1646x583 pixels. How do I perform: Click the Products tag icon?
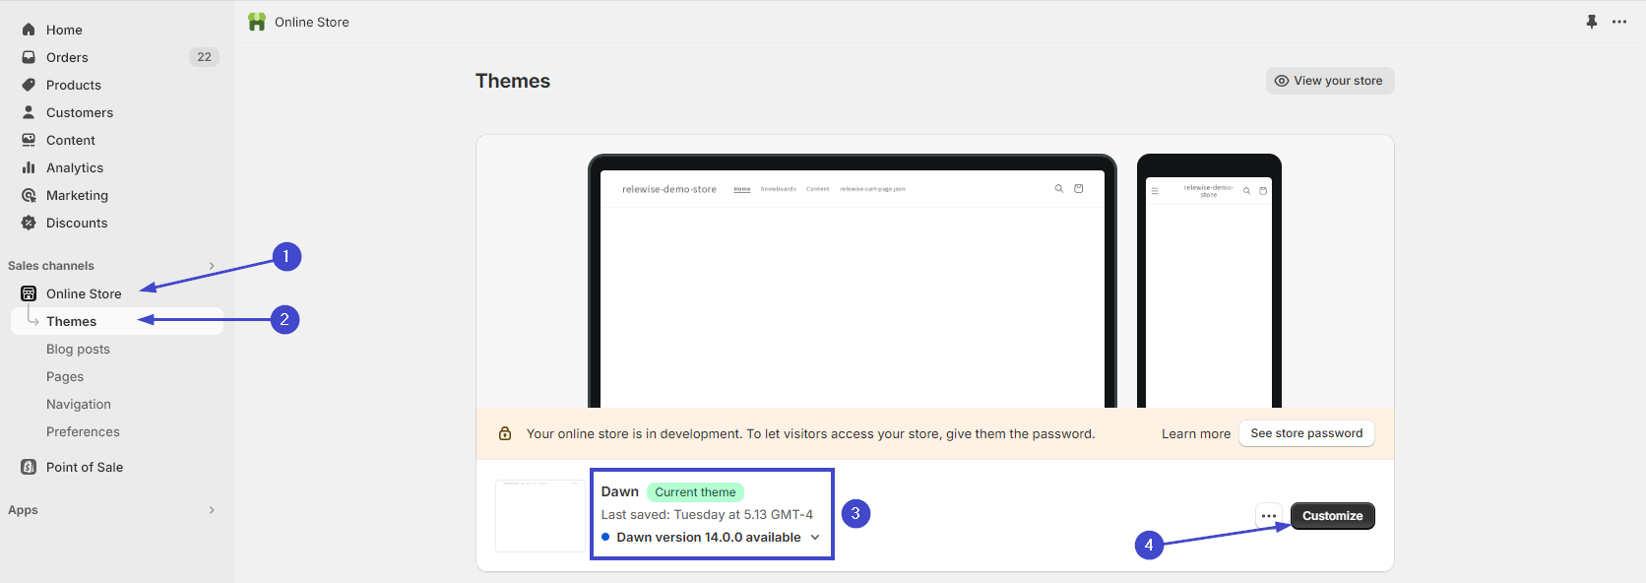click(29, 85)
